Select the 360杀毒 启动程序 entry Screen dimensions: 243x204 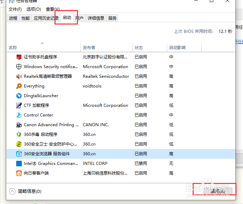point(41,134)
